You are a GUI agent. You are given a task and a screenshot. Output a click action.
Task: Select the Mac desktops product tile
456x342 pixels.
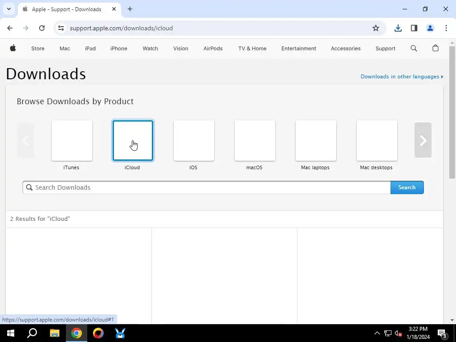pyautogui.click(x=377, y=140)
